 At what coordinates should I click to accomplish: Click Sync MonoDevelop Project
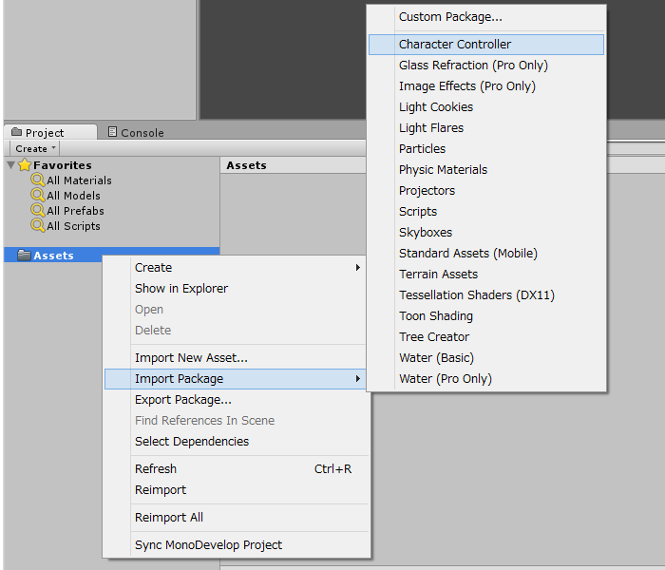coord(208,545)
